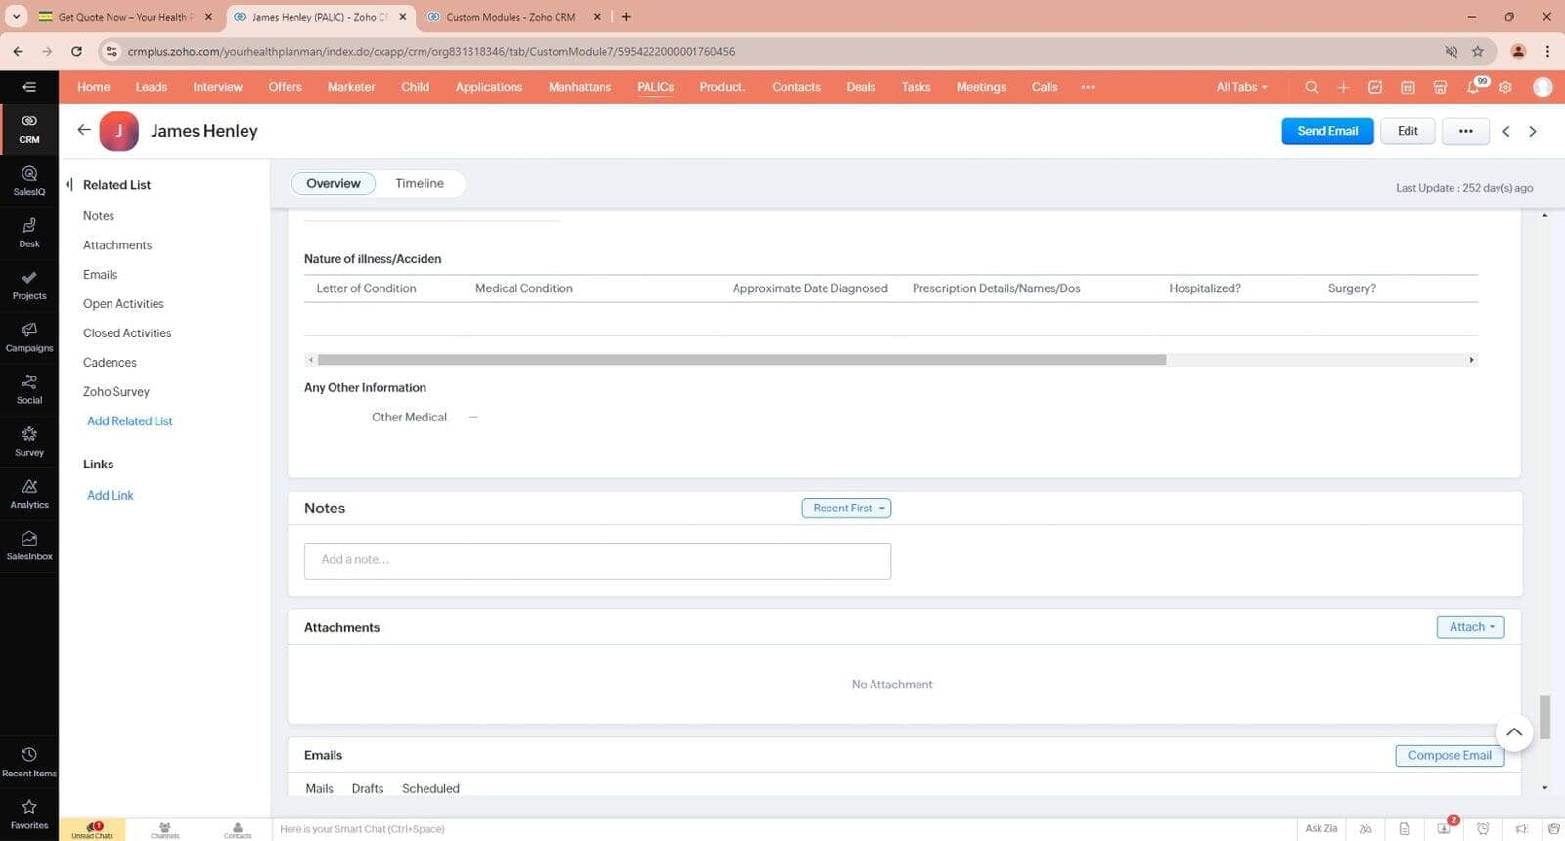This screenshot has height=841, width=1565.
Task: Click the Add a note input field
Action: click(598, 560)
